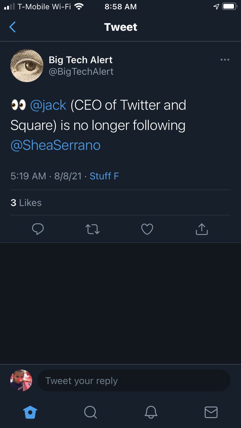Tap the @BigTechAlert handle
The image size is (241, 428).
tap(81, 71)
